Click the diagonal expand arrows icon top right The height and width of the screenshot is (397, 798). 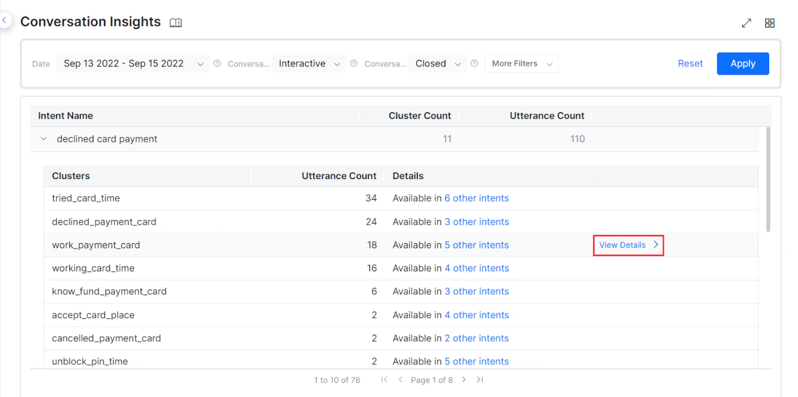[746, 23]
